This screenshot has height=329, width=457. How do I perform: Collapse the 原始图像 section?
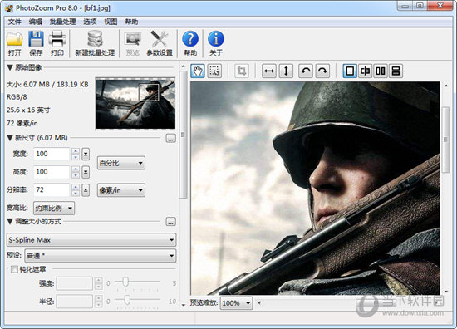pyautogui.click(x=10, y=67)
